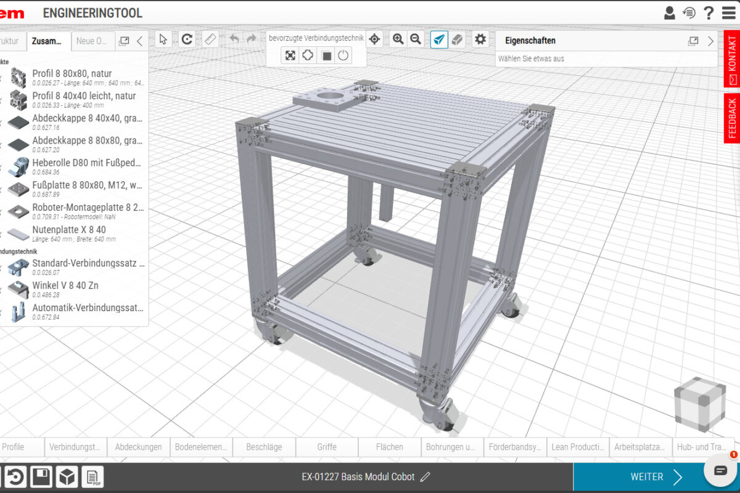Select the cursor pointer tool
This screenshot has width=740, height=493.
(x=163, y=39)
